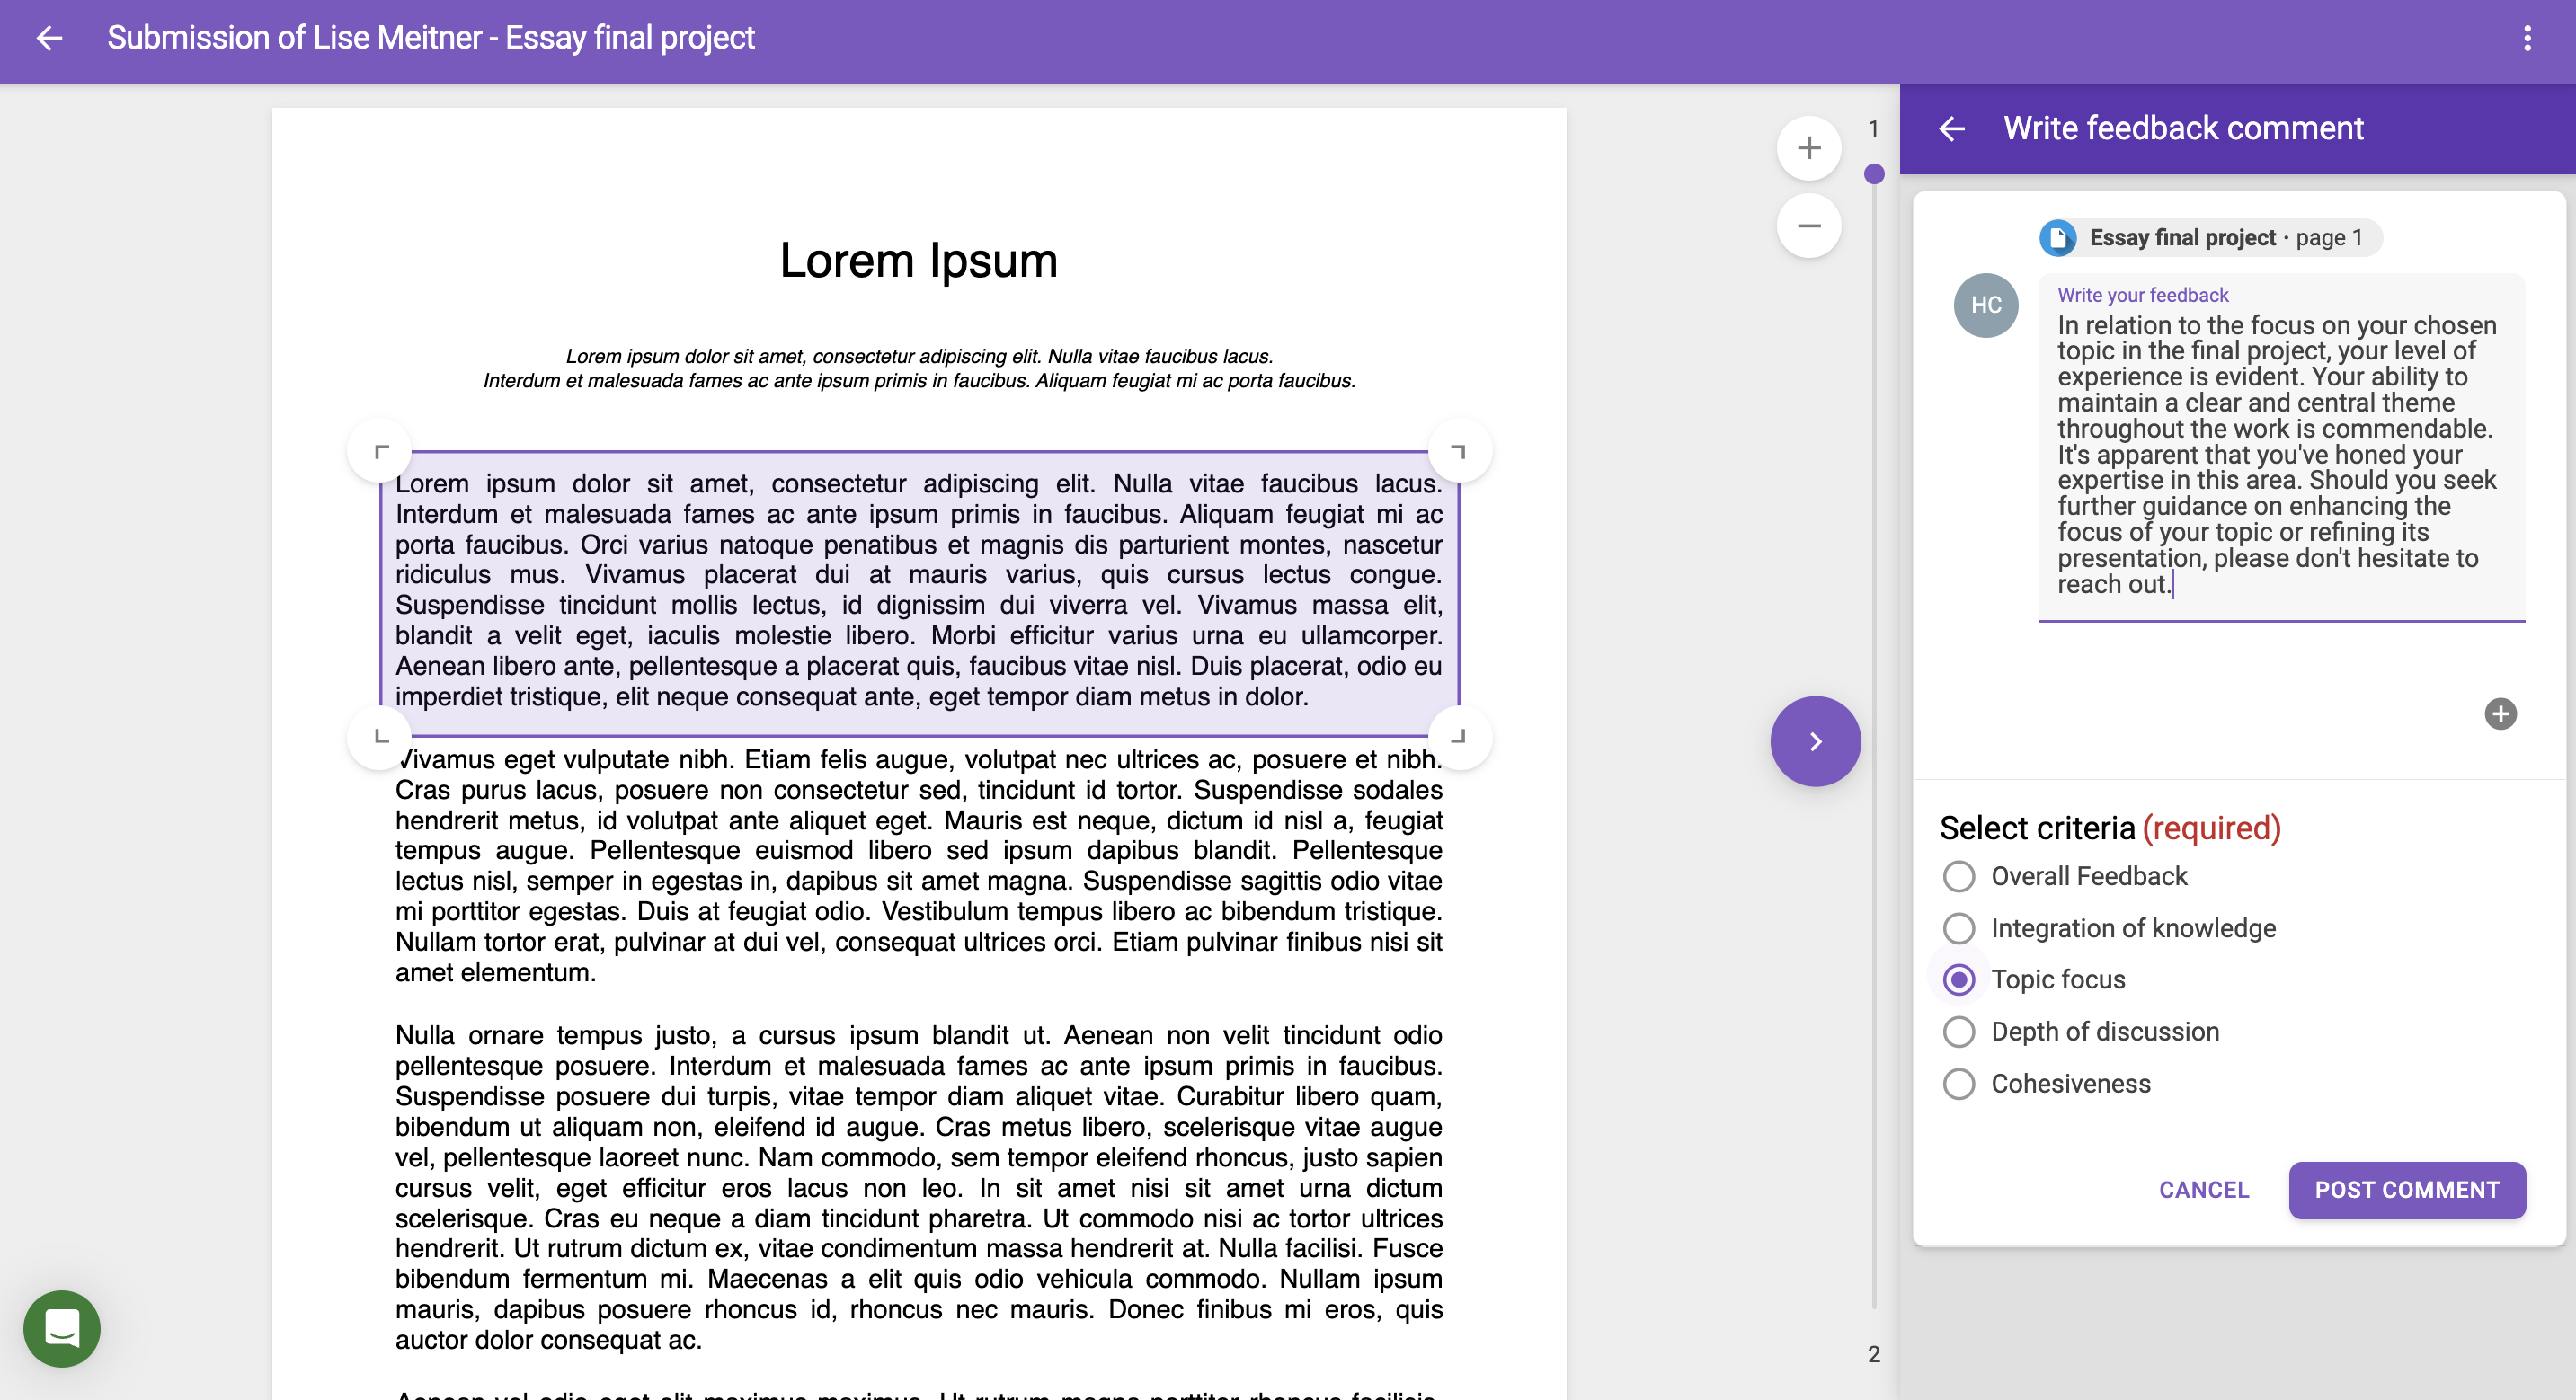Click the paragraph starting 'Vivamus eget vulputate'
This screenshot has height=1400, width=2576.
919,865
